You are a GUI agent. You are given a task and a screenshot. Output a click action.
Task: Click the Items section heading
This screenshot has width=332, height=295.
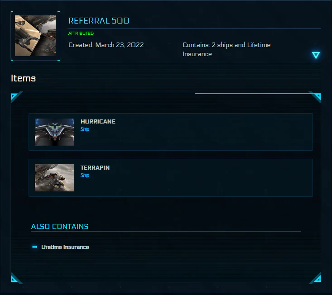click(23, 78)
